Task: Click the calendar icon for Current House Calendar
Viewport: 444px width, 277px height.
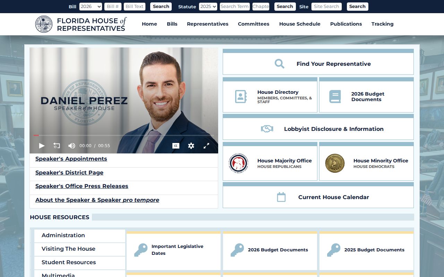Action: click(281, 197)
